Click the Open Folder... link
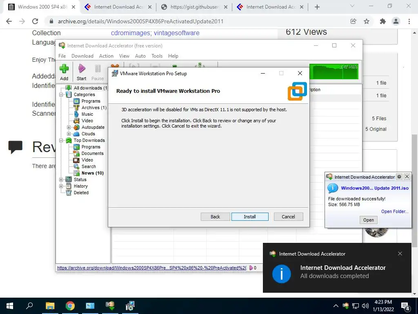Image resolution: width=418 pixels, height=314 pixels. tap(395, 211)
